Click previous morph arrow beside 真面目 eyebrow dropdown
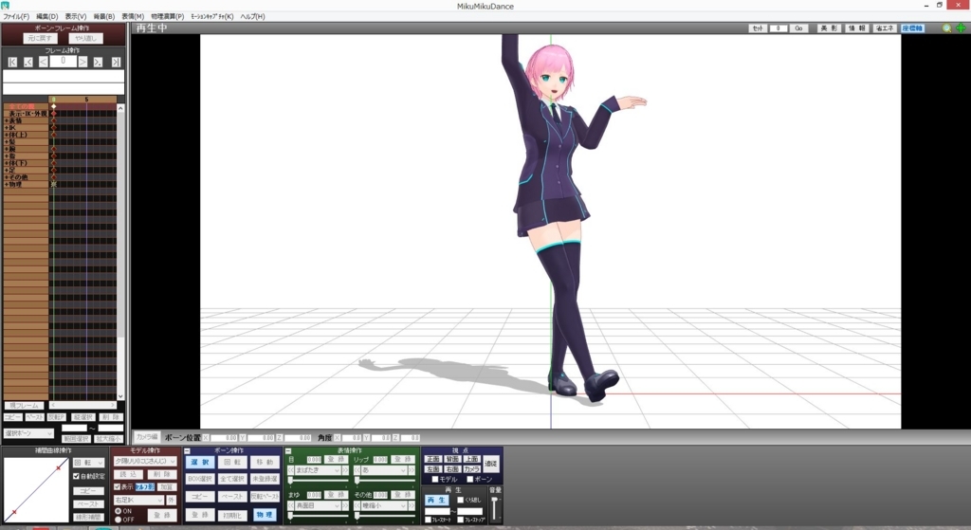The height and width of the screenshot is (530, 971). click(x=290, y=506)
